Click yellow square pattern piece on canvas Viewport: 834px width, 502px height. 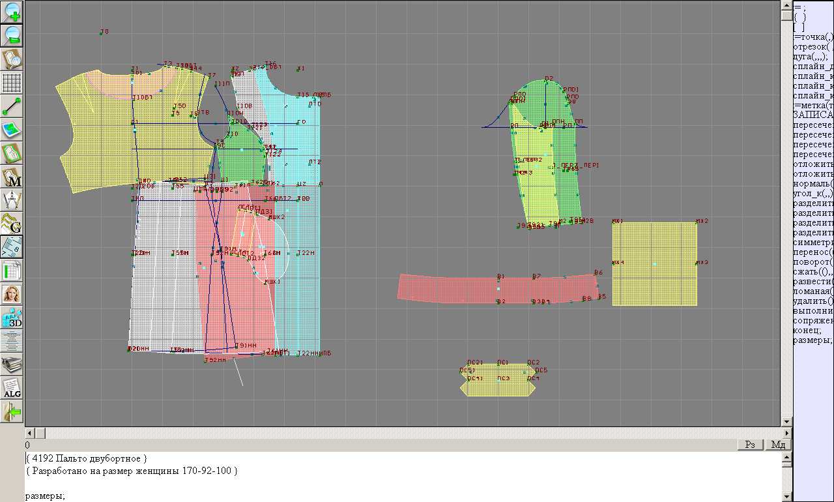point(654,263)
